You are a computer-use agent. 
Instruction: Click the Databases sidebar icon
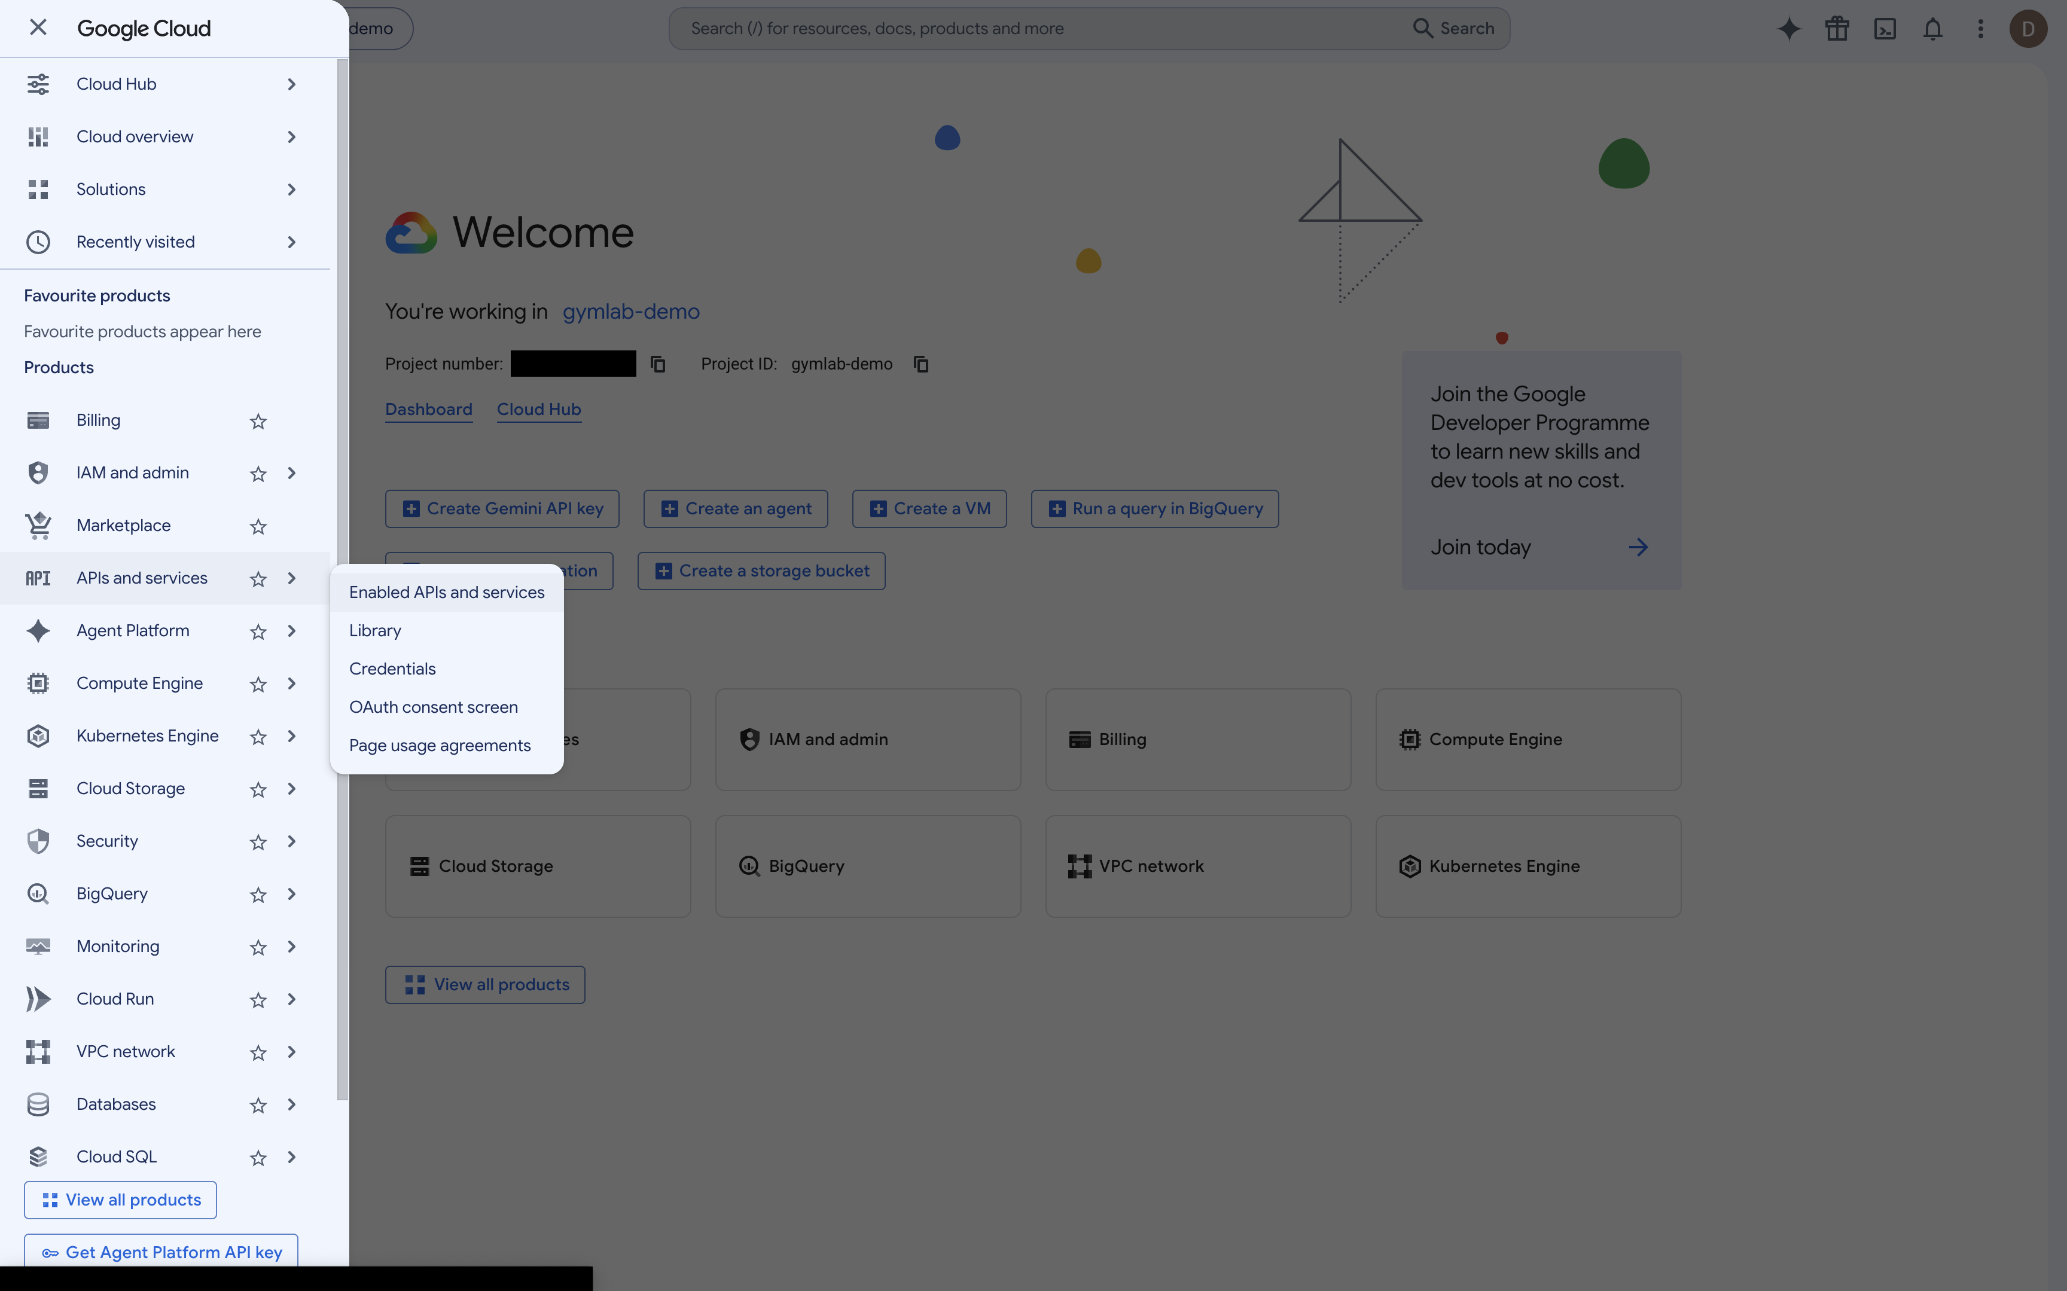click(x=38, y=1104)
